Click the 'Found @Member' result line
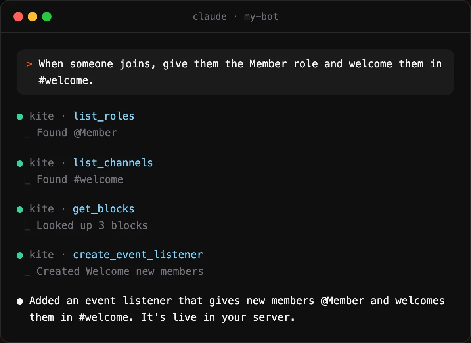Viewport: 471px width, 343px height. [77, 133]
